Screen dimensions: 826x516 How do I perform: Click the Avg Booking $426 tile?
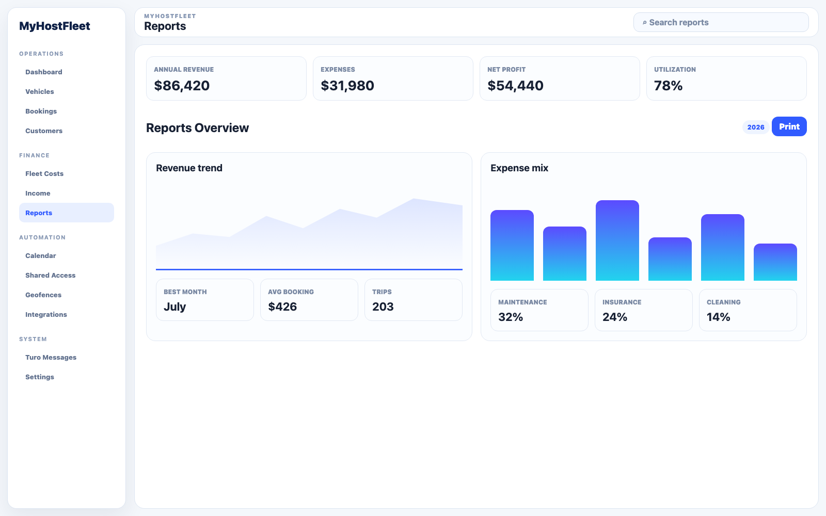coord(309,300)
